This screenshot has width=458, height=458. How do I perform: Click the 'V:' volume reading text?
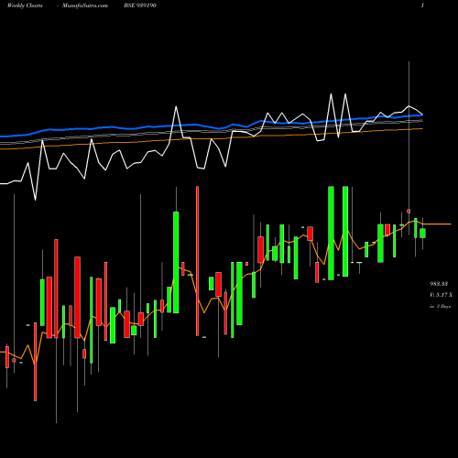coord(441,295)
